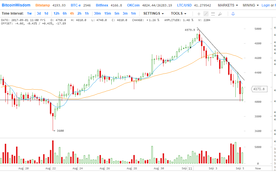Click the Now label on the time axis
This screenshot has width=276, height=173.
pyautogui.click(x=258, y=168)
